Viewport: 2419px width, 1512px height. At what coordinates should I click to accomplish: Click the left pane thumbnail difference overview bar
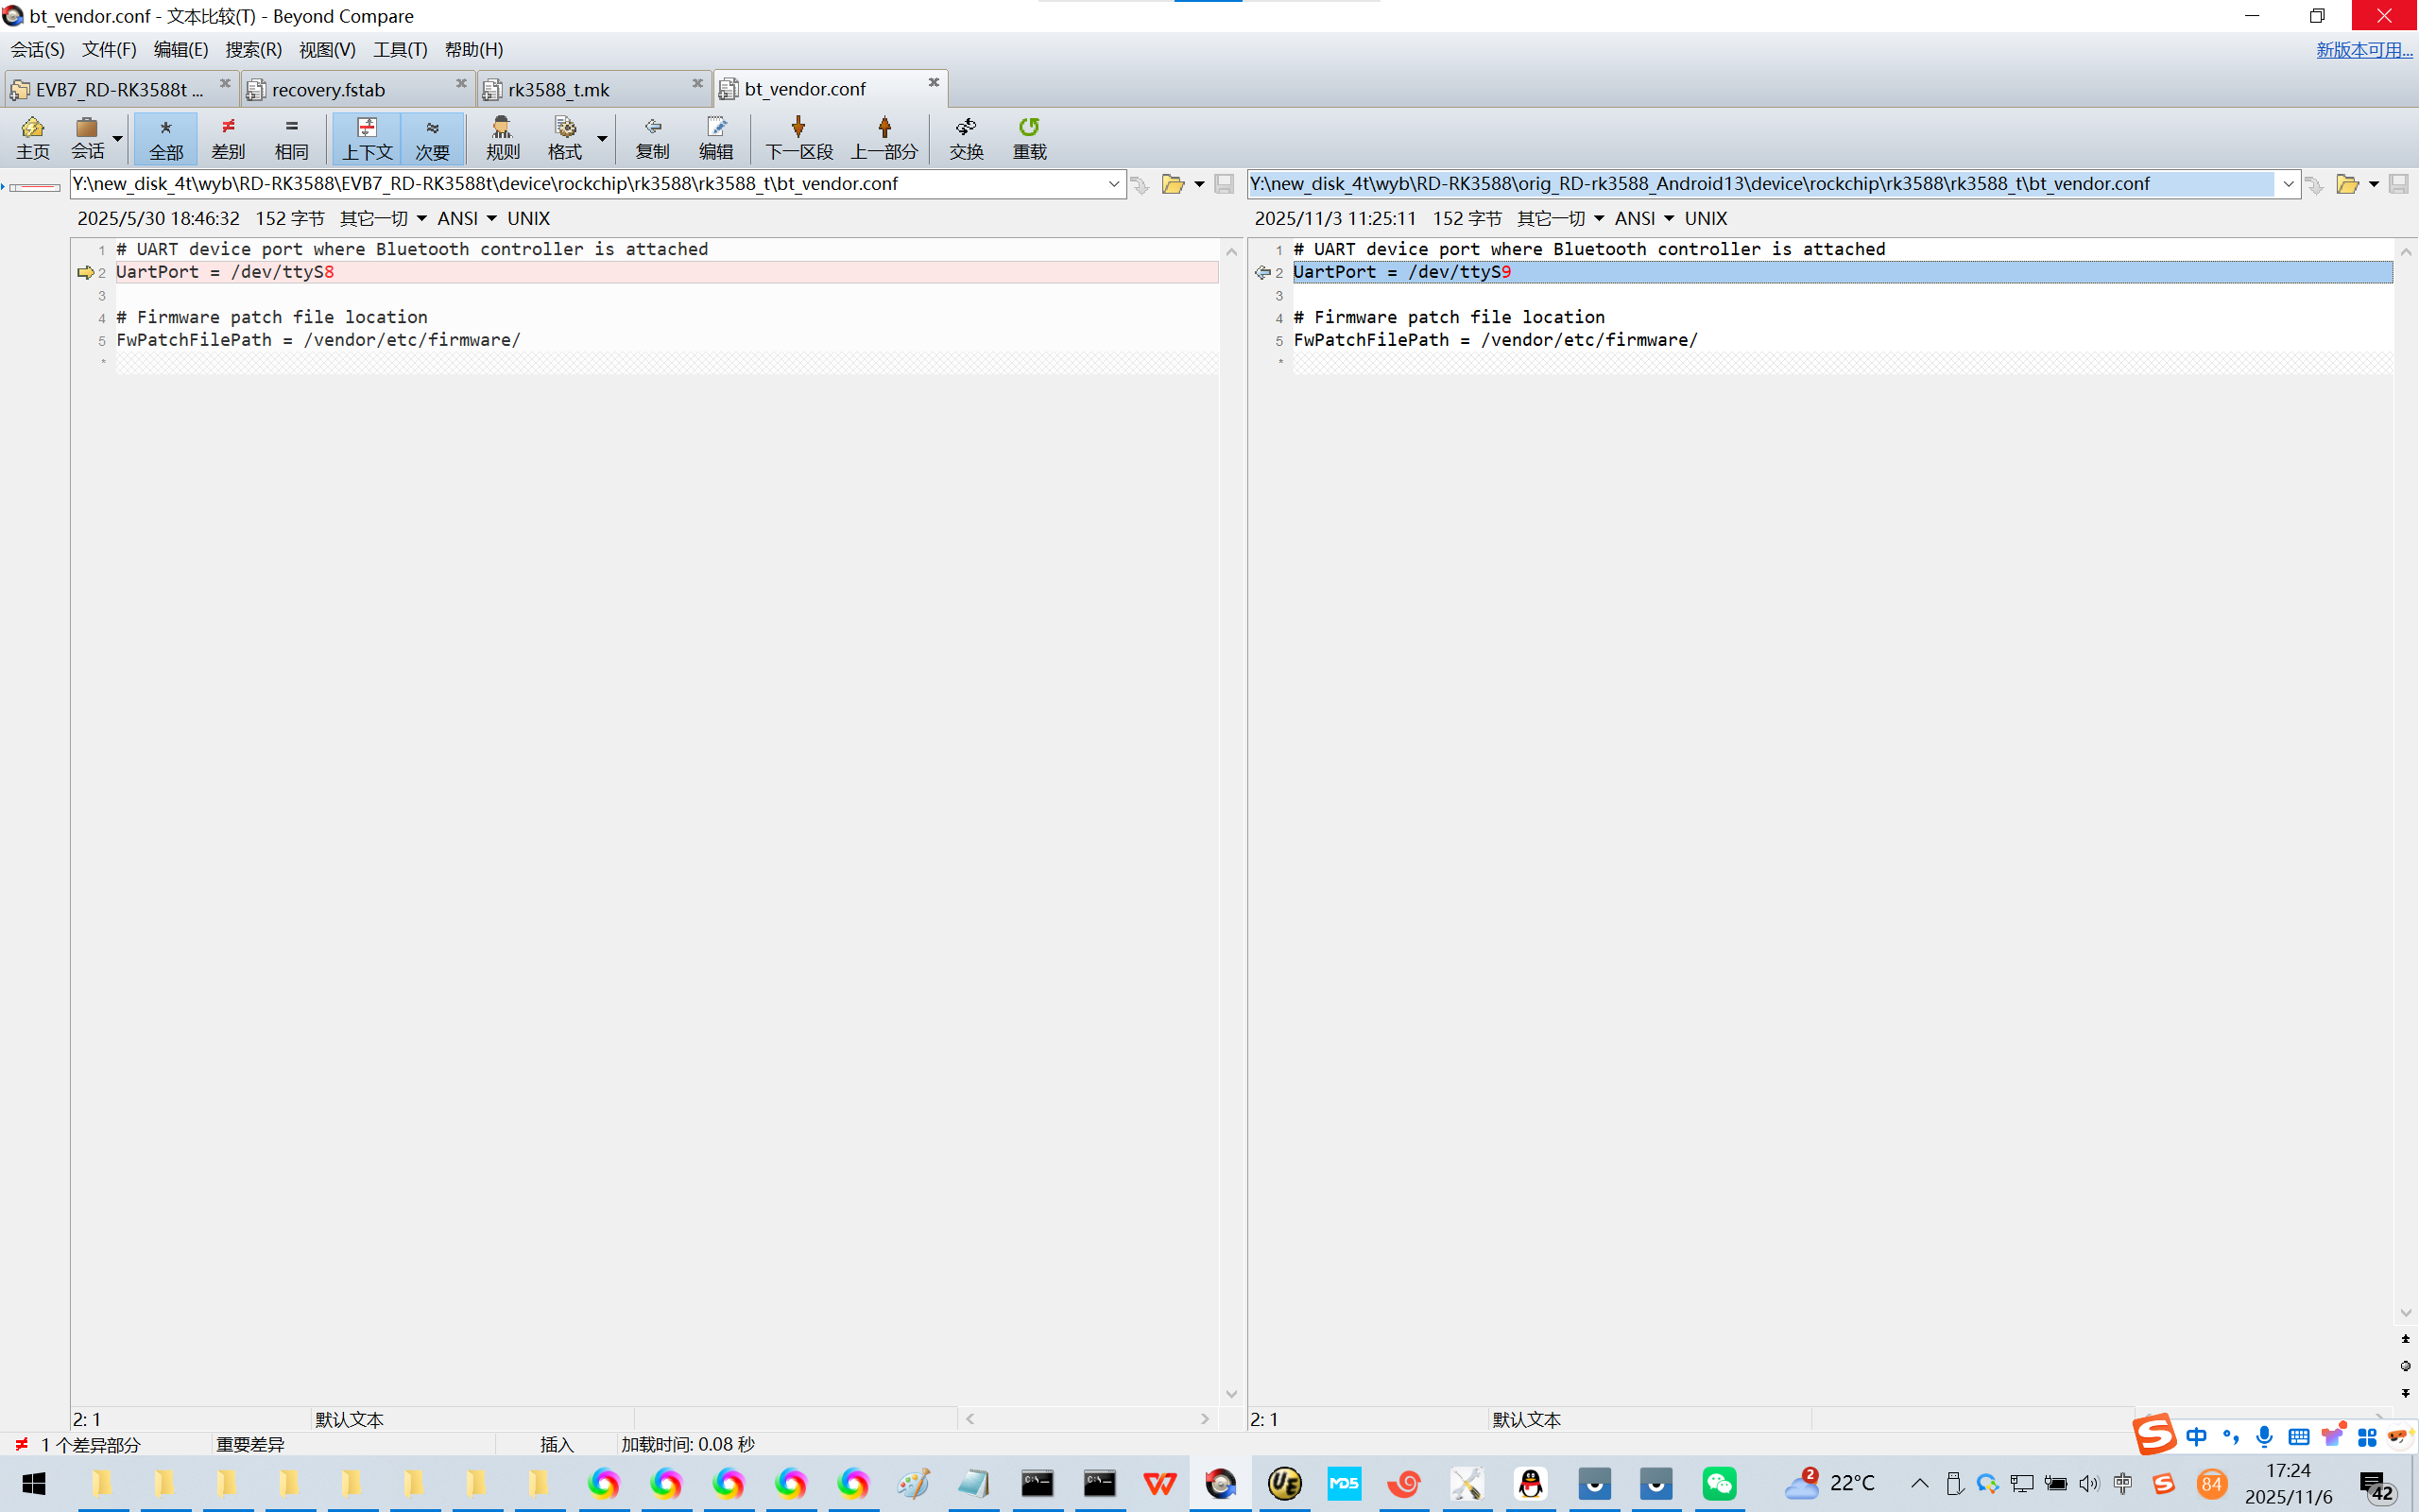pyautogui.click(x=35, y=186)
